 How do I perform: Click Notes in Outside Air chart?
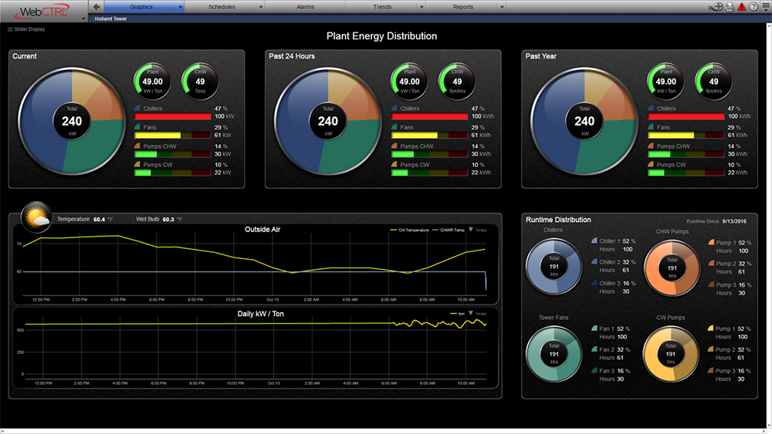click(480, 230)
